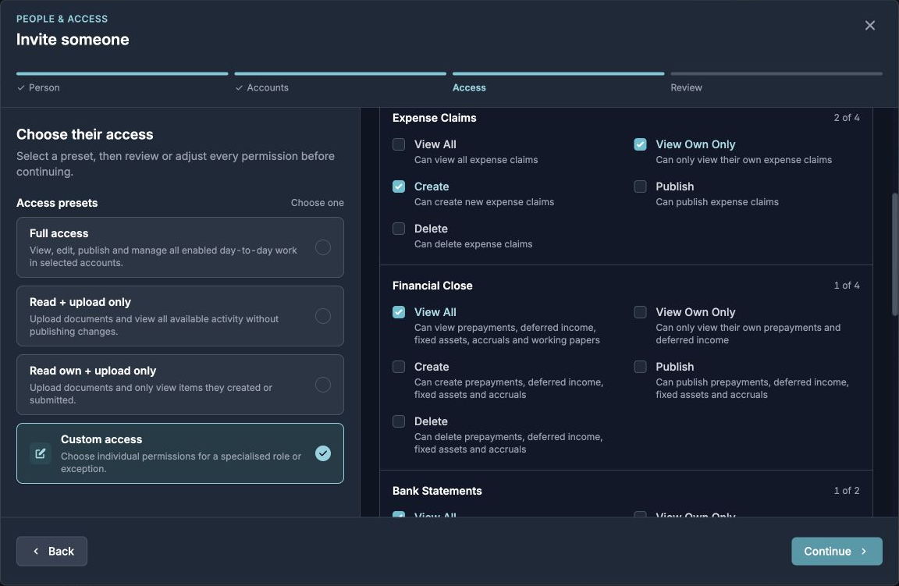The width and height of the screenshot is (899, 586).
Task: Click the right chevron icon in Continue button
Action: [x=864, y=551]
